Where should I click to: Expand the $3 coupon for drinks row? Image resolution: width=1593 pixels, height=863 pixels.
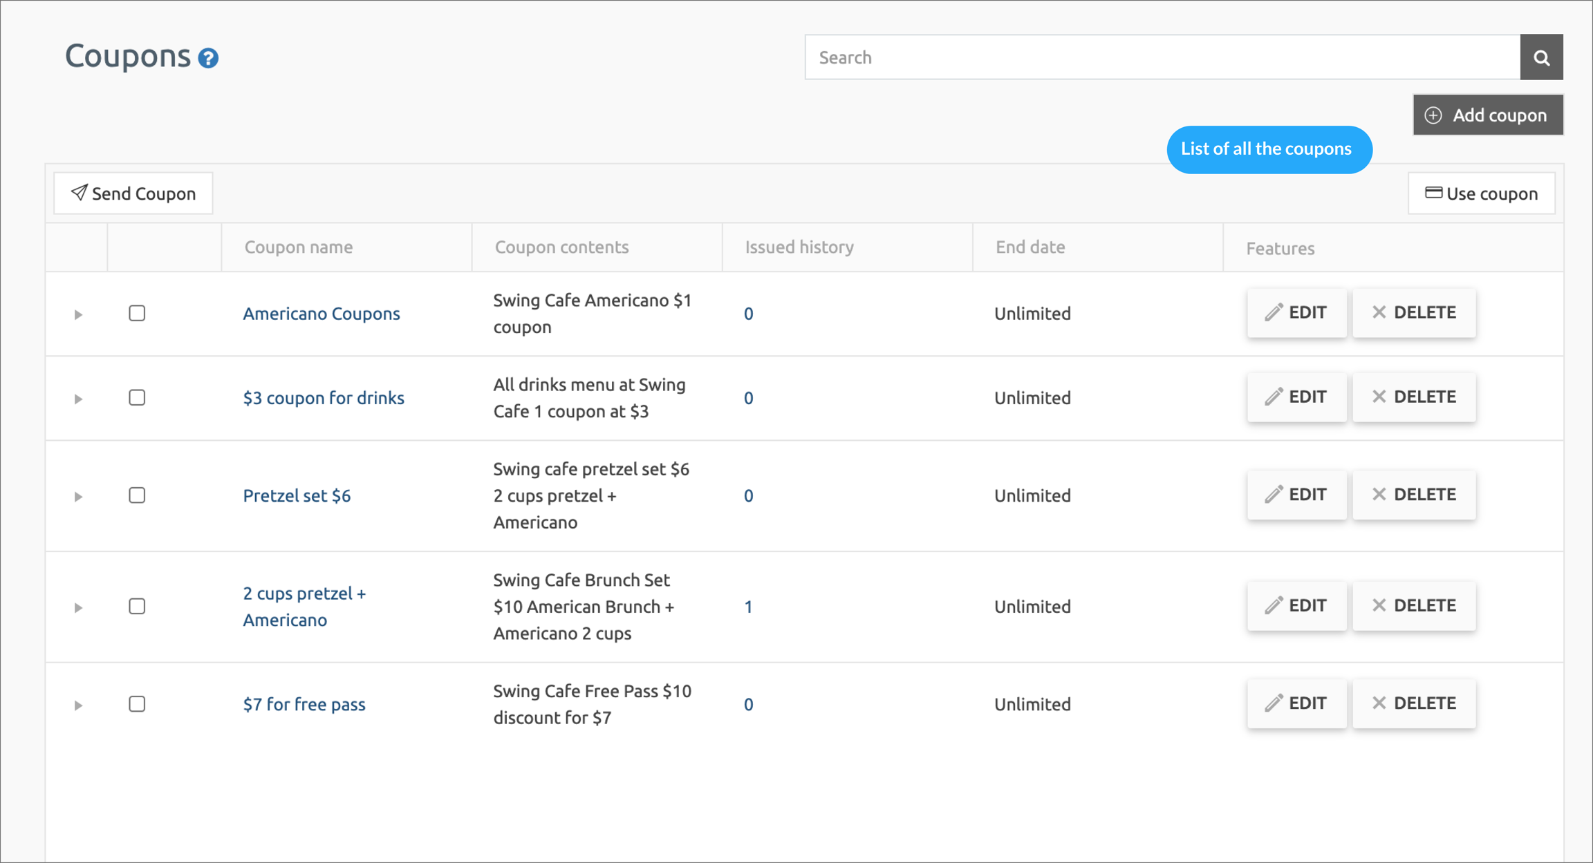(x=78, y=399)
